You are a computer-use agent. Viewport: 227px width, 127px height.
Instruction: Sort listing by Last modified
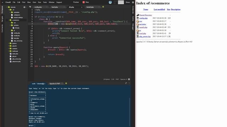coord(159,10)
